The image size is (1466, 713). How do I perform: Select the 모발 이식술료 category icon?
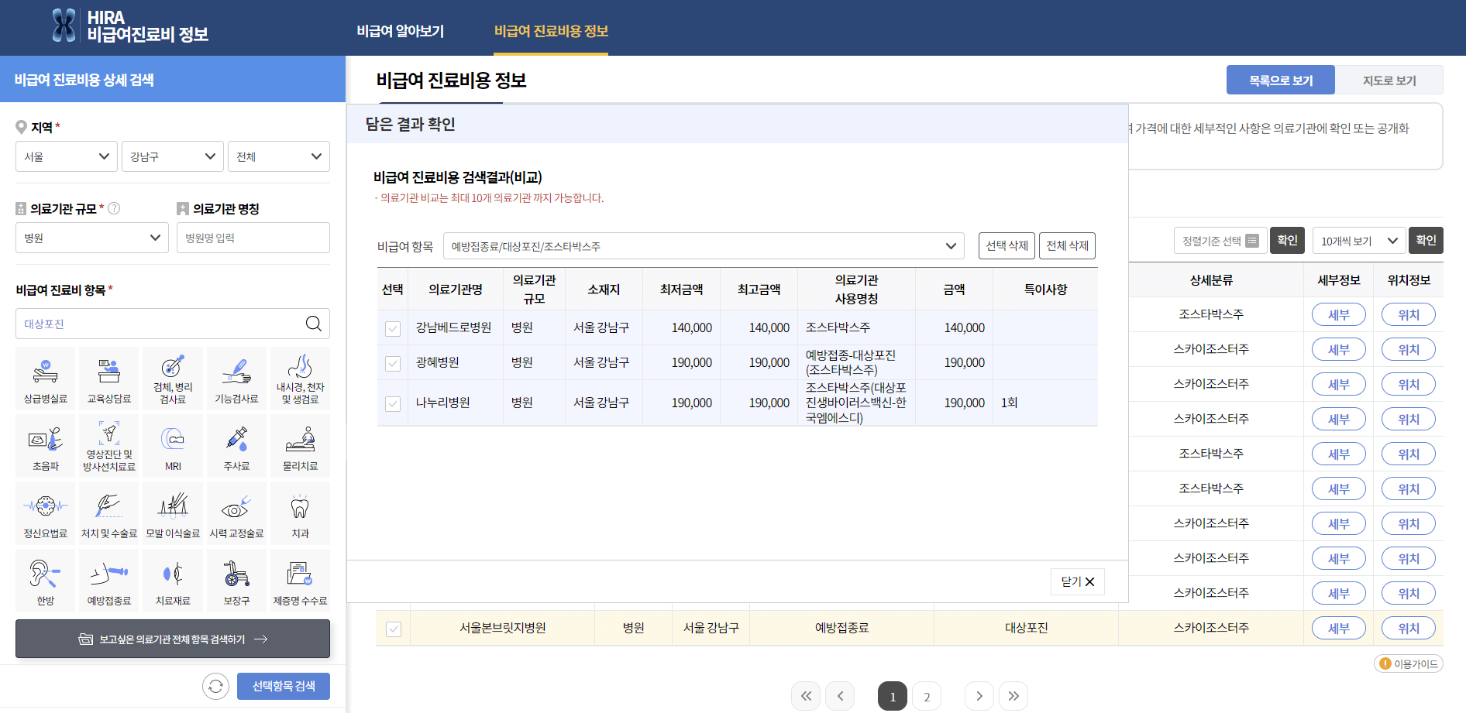(173, 512)
